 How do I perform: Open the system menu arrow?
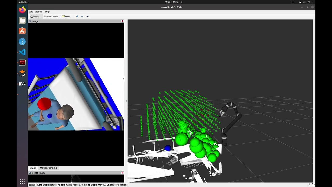(312, 2)
